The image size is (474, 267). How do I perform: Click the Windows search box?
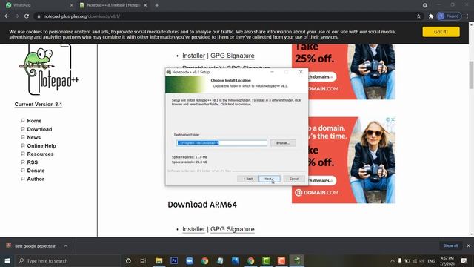click(x=67, y=260)
